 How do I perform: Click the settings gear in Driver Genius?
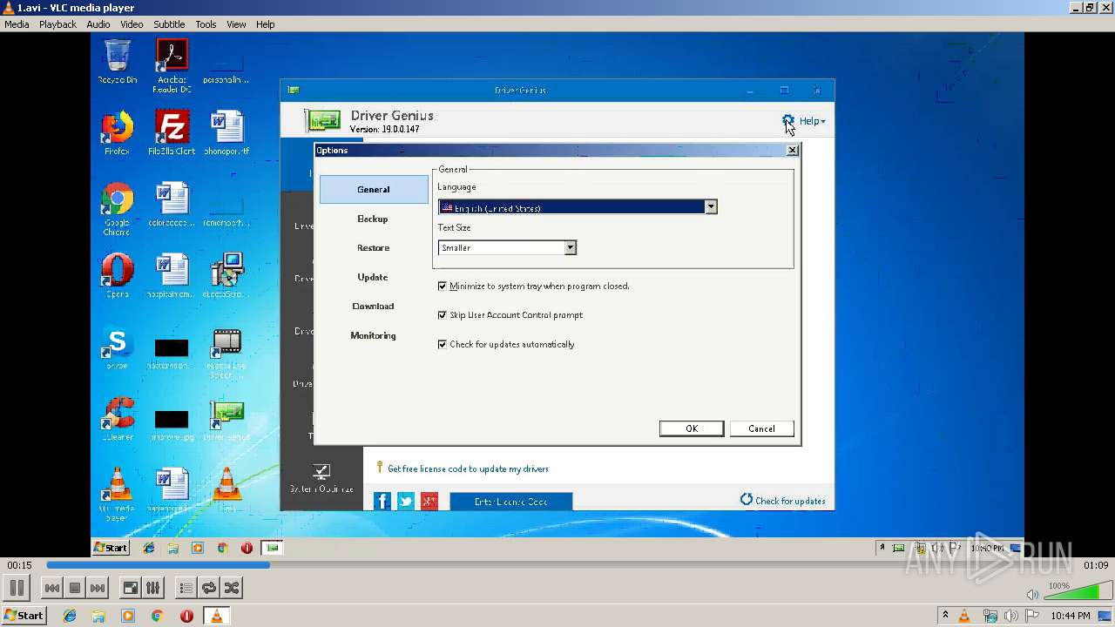click(787, 121)
